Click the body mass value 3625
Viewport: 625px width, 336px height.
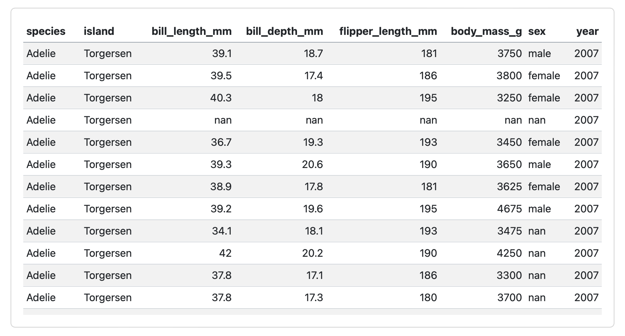509,187
